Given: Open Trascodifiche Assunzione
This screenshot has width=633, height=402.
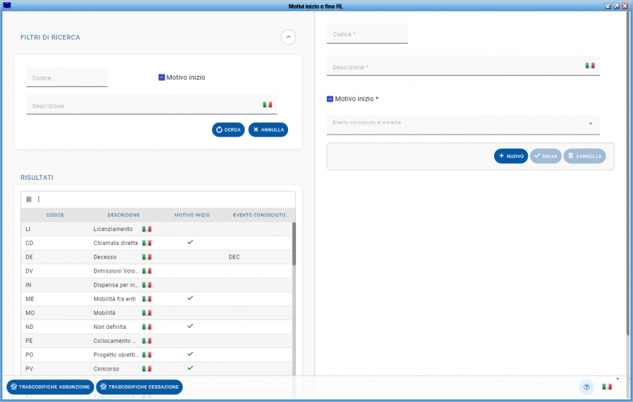Looking at the screenshot, I should pyautogui.click(x=50, y=387).
